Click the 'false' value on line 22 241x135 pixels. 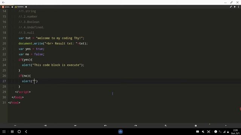coord(38,54)
